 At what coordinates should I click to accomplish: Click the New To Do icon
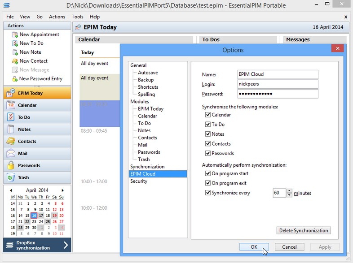(15, 43)
